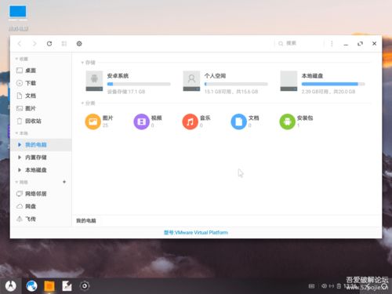Open the three-dot more options menu

(x=332, y=44)
